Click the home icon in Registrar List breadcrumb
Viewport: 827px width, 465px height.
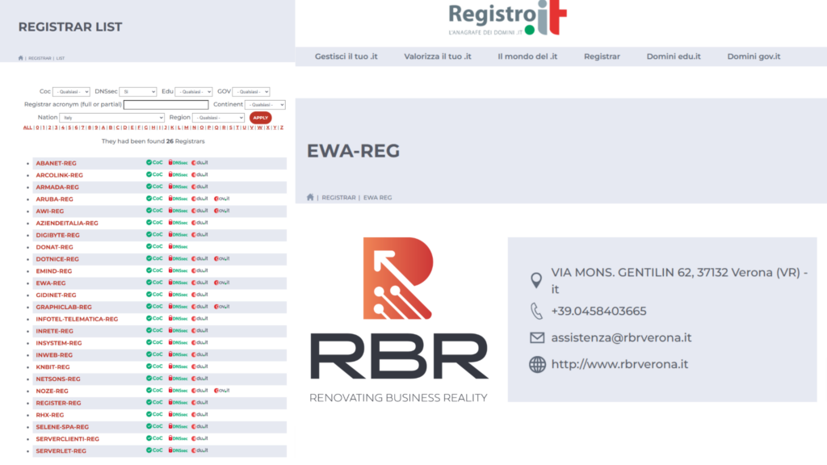point(20,58)
